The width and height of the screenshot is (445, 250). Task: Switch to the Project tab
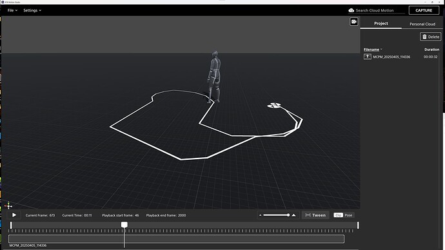[381, 24]
